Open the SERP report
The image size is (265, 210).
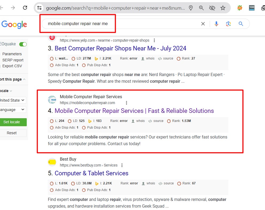13,60
